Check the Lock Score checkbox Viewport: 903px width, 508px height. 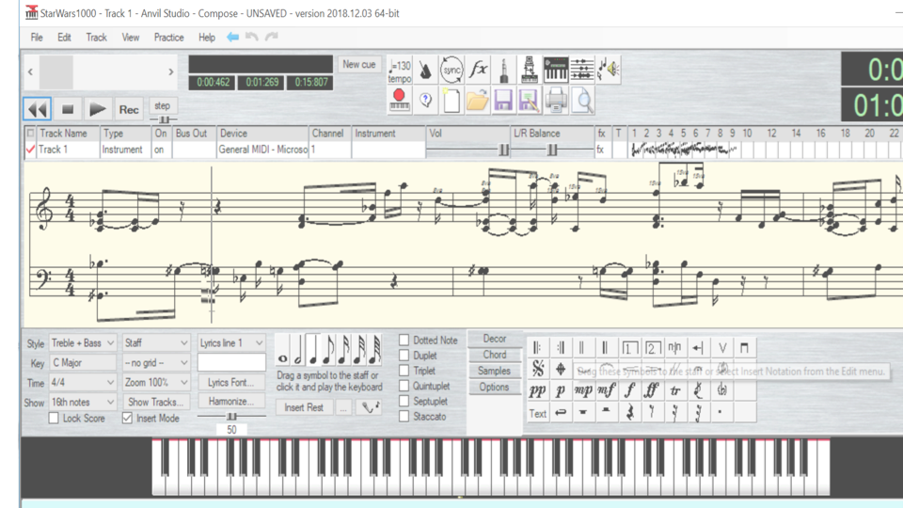(x=54, y=418)
